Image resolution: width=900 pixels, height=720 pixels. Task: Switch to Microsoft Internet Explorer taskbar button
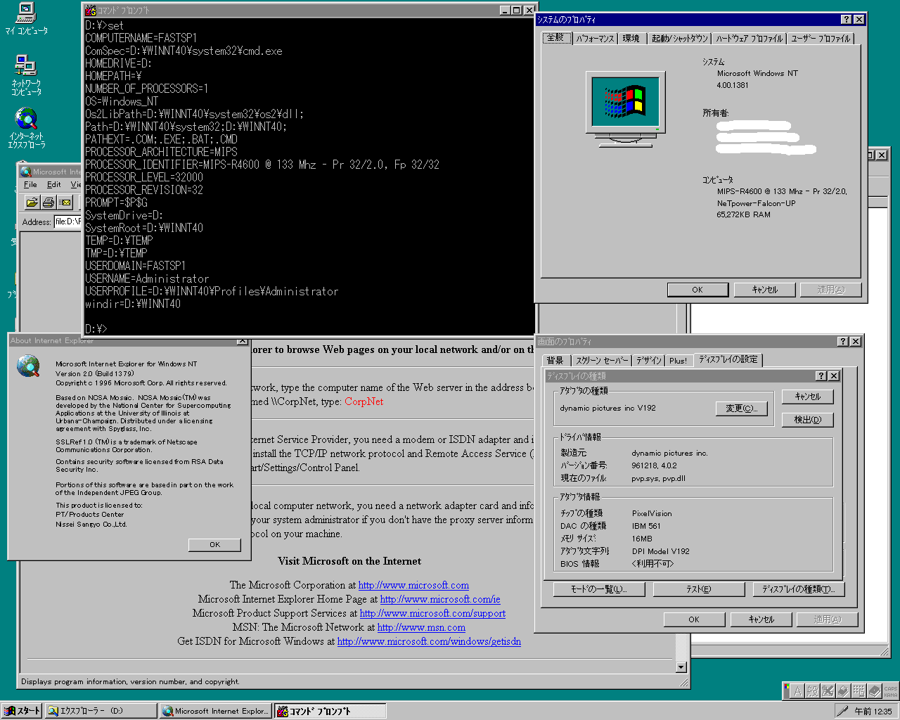point(215,711)
